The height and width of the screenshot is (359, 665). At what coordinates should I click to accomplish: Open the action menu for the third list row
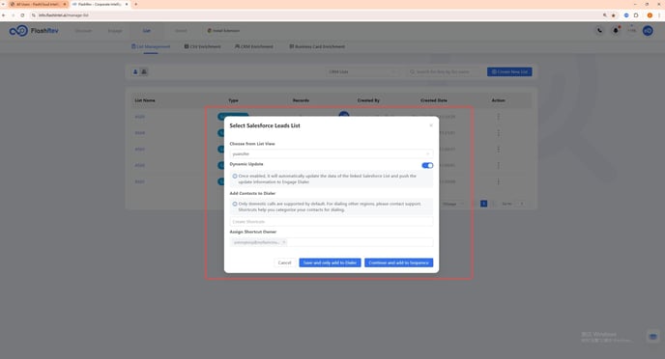[x=499, y=149]
